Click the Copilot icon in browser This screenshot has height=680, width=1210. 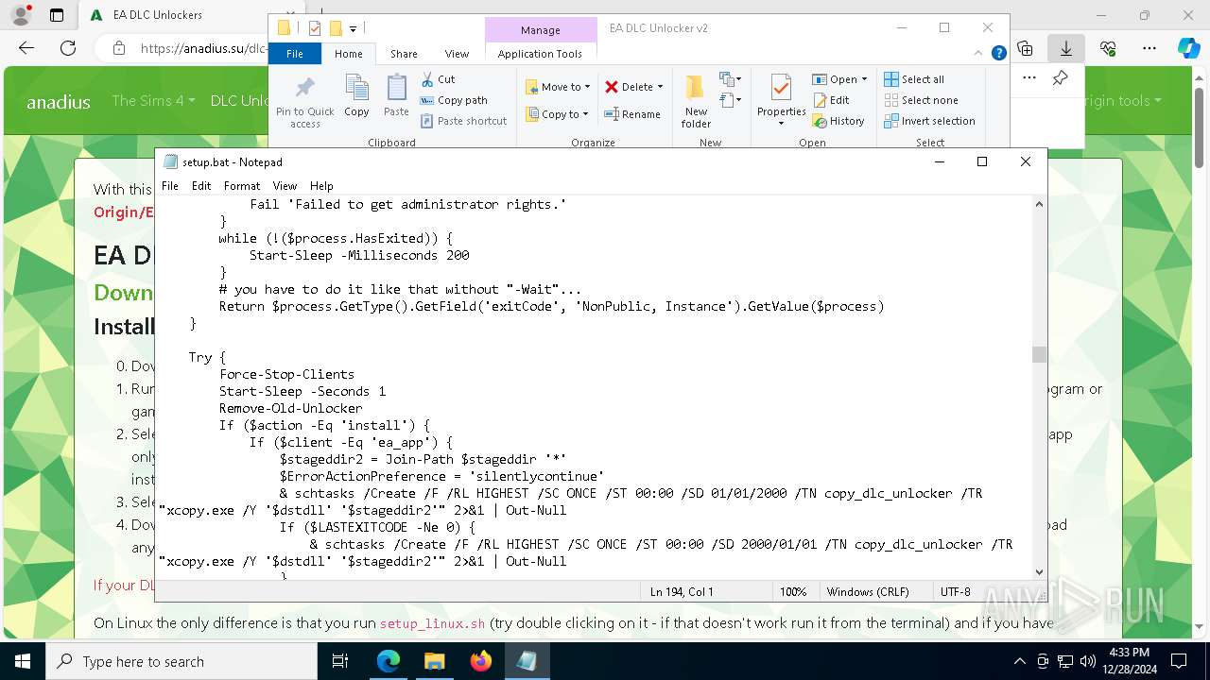click(1189, 48)
